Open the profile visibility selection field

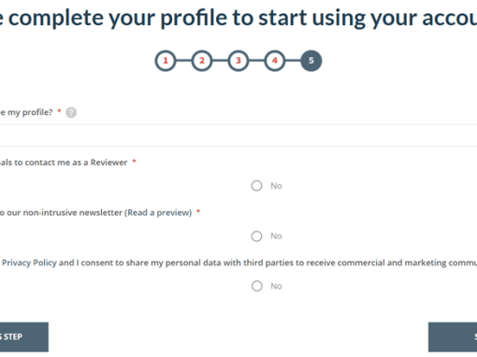238,136
